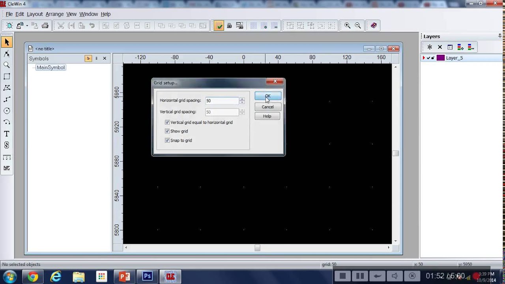Open the Windows Start menu
This screenshot has height=284, width=505.
tap(9, 277)
